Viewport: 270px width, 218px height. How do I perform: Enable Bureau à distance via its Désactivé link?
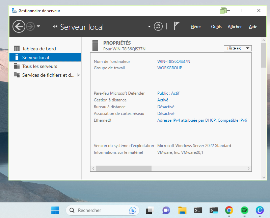165,107
